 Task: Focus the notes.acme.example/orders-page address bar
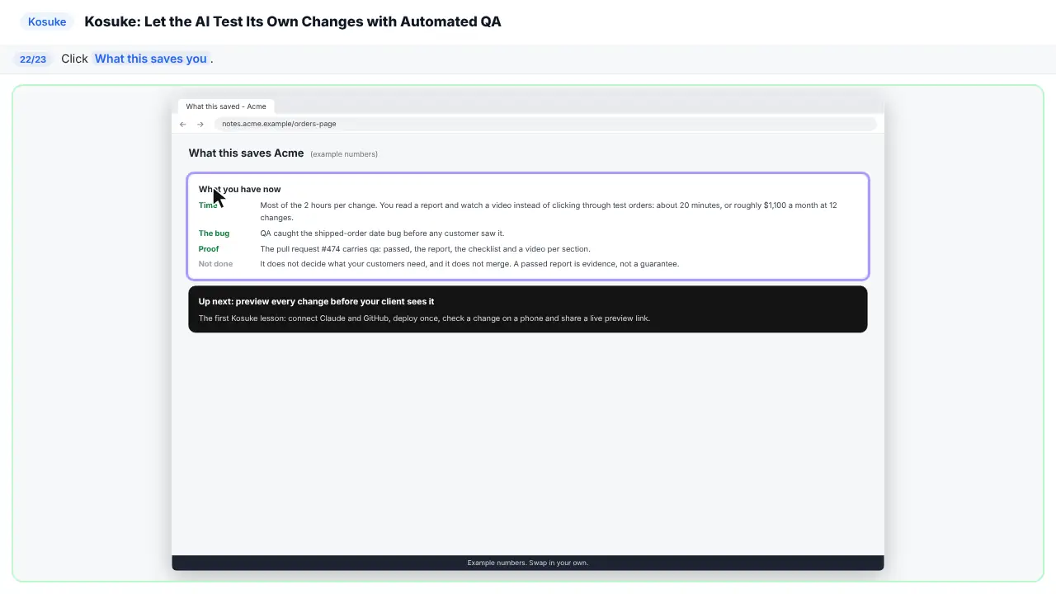tap(544, 124)
